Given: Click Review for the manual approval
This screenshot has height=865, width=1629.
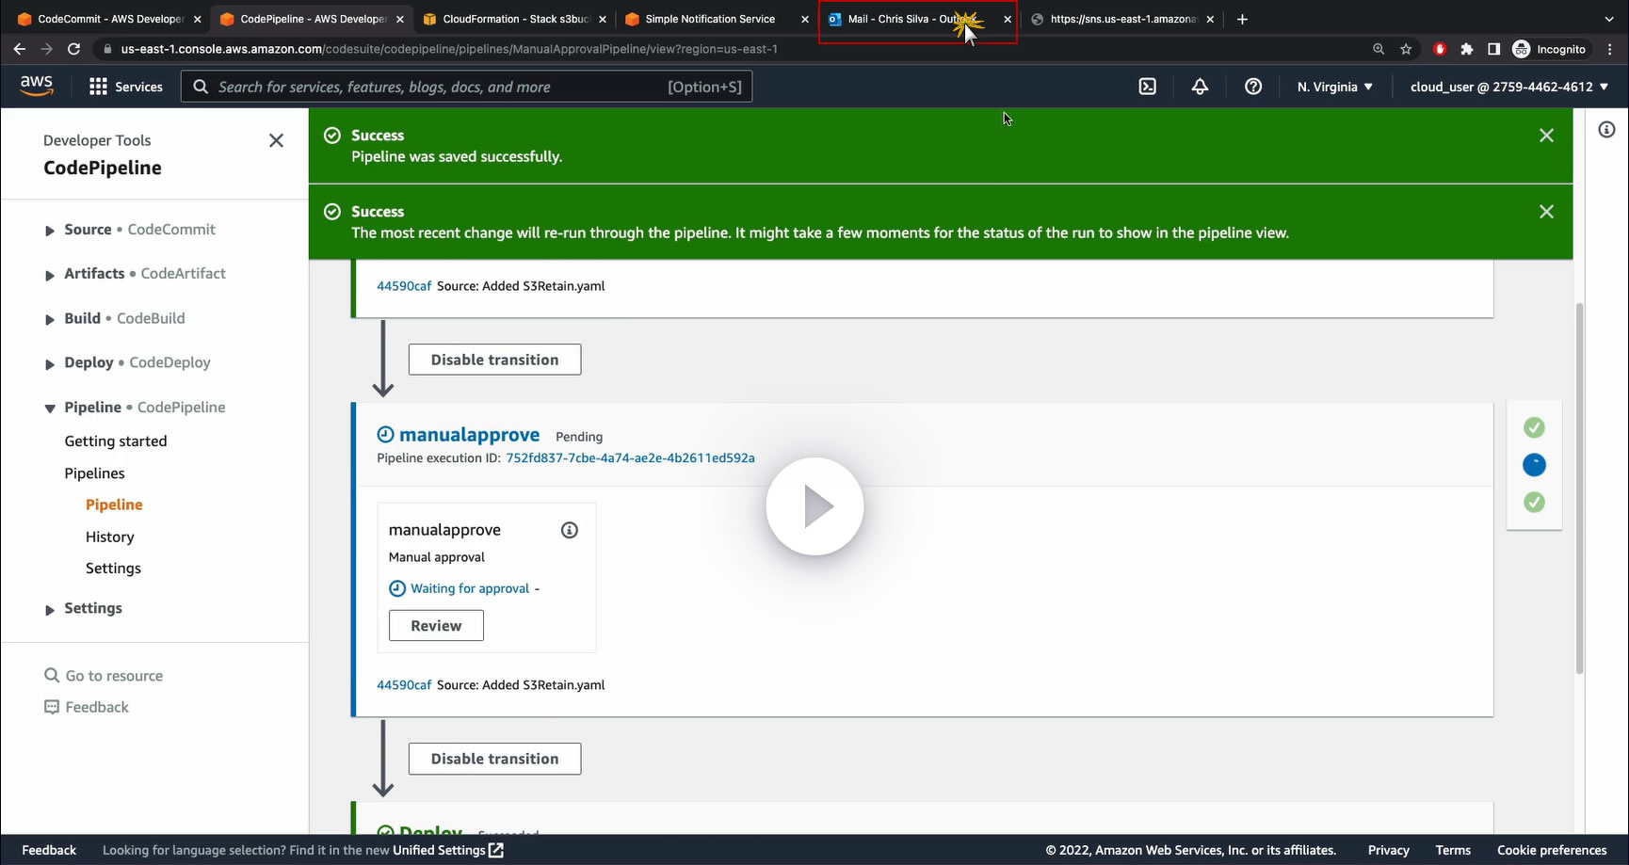Looking at the screenshot, I should tap(436, 626).
